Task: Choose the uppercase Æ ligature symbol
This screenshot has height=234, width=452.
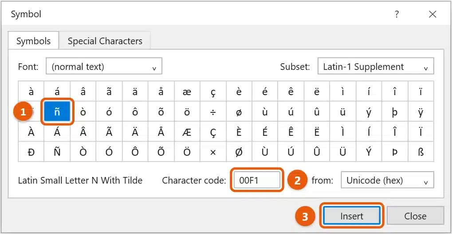Action: coord(187,132)
